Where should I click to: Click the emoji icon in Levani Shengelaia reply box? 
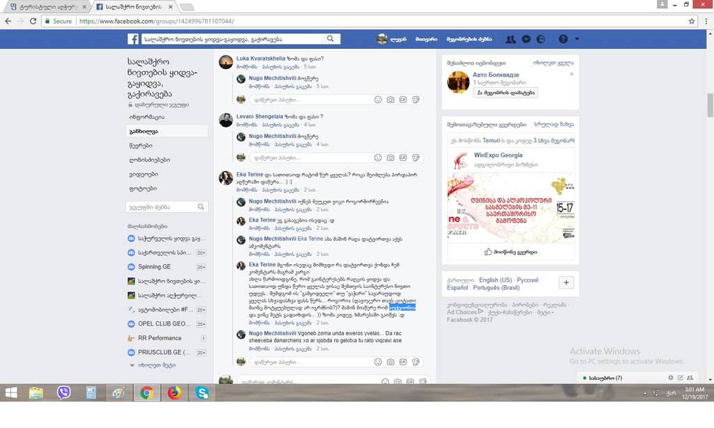pyautogui.click(x=378, y=158)
